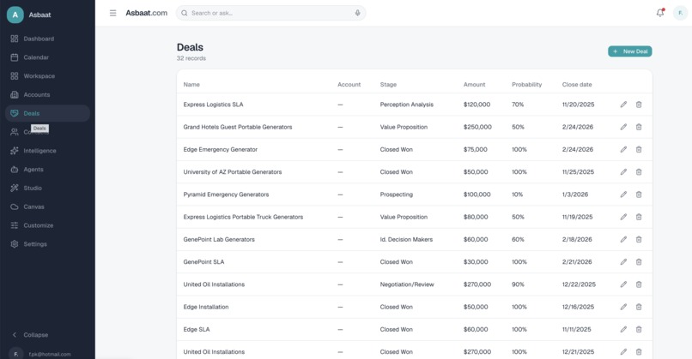Screen dimensions: 692x359
Task: Sort by Probability column header
Action: click(526, 85)
